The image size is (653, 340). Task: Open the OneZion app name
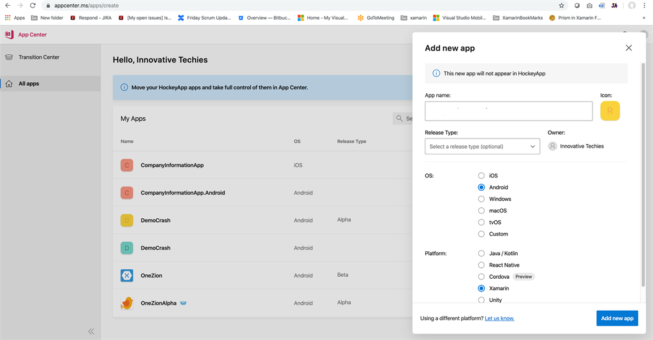(x=151, y=276)
